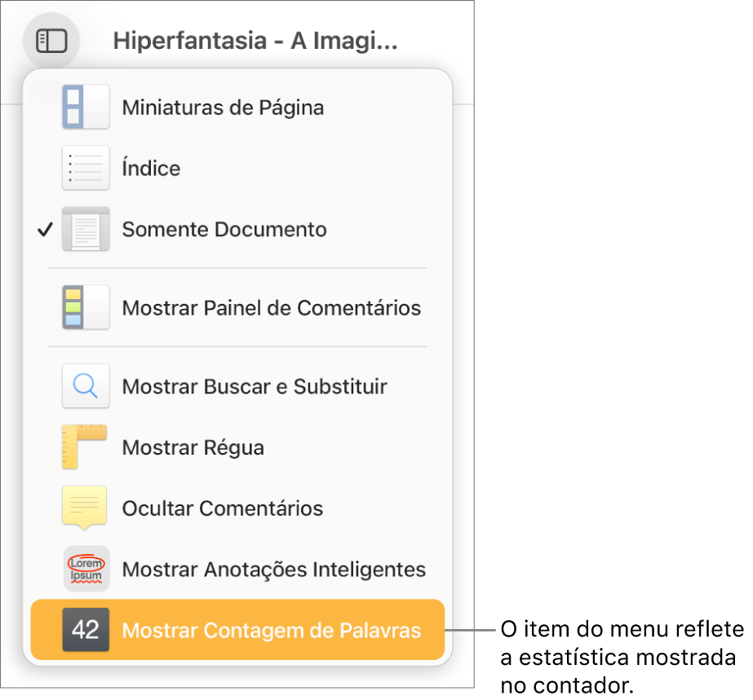Click the '42' word count icon
This screenshot has width=753, height=700.
pyautogui.click(x=86, y=629)
